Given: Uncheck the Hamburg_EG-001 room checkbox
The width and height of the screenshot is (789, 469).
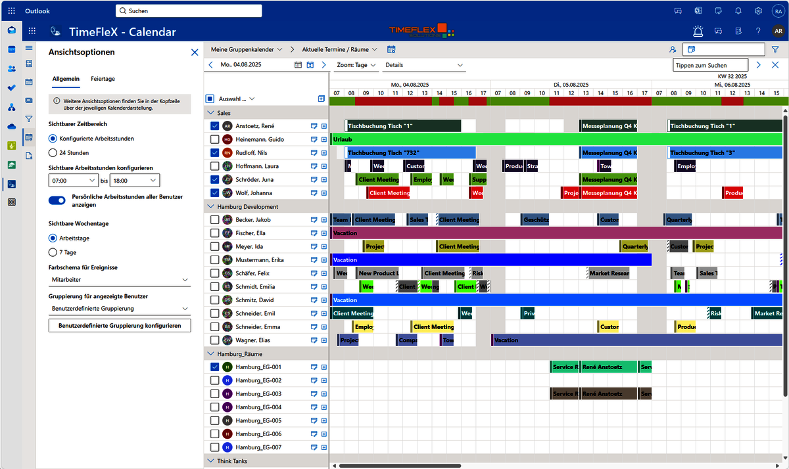Looking at the screenshot, I should coord(214,367).
